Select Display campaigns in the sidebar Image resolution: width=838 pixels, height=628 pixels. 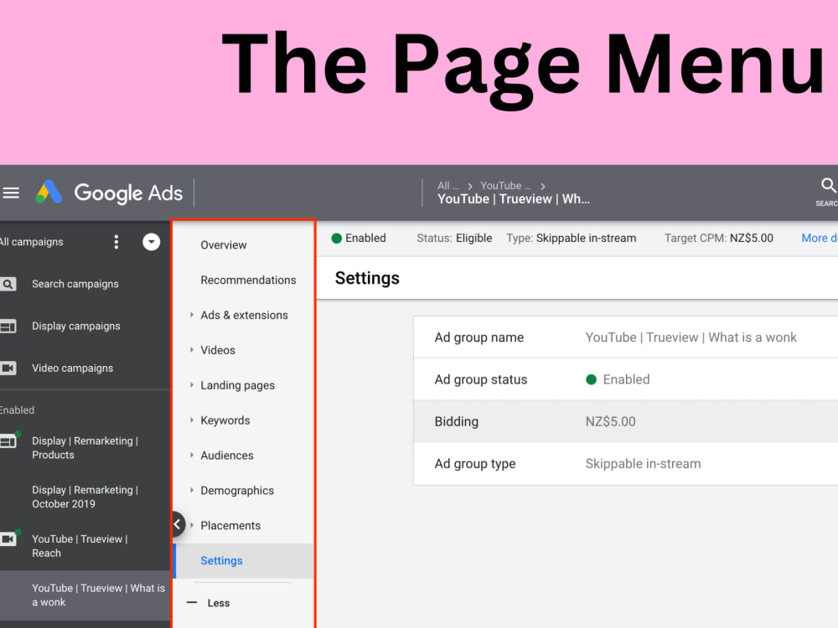coord(76,327)
